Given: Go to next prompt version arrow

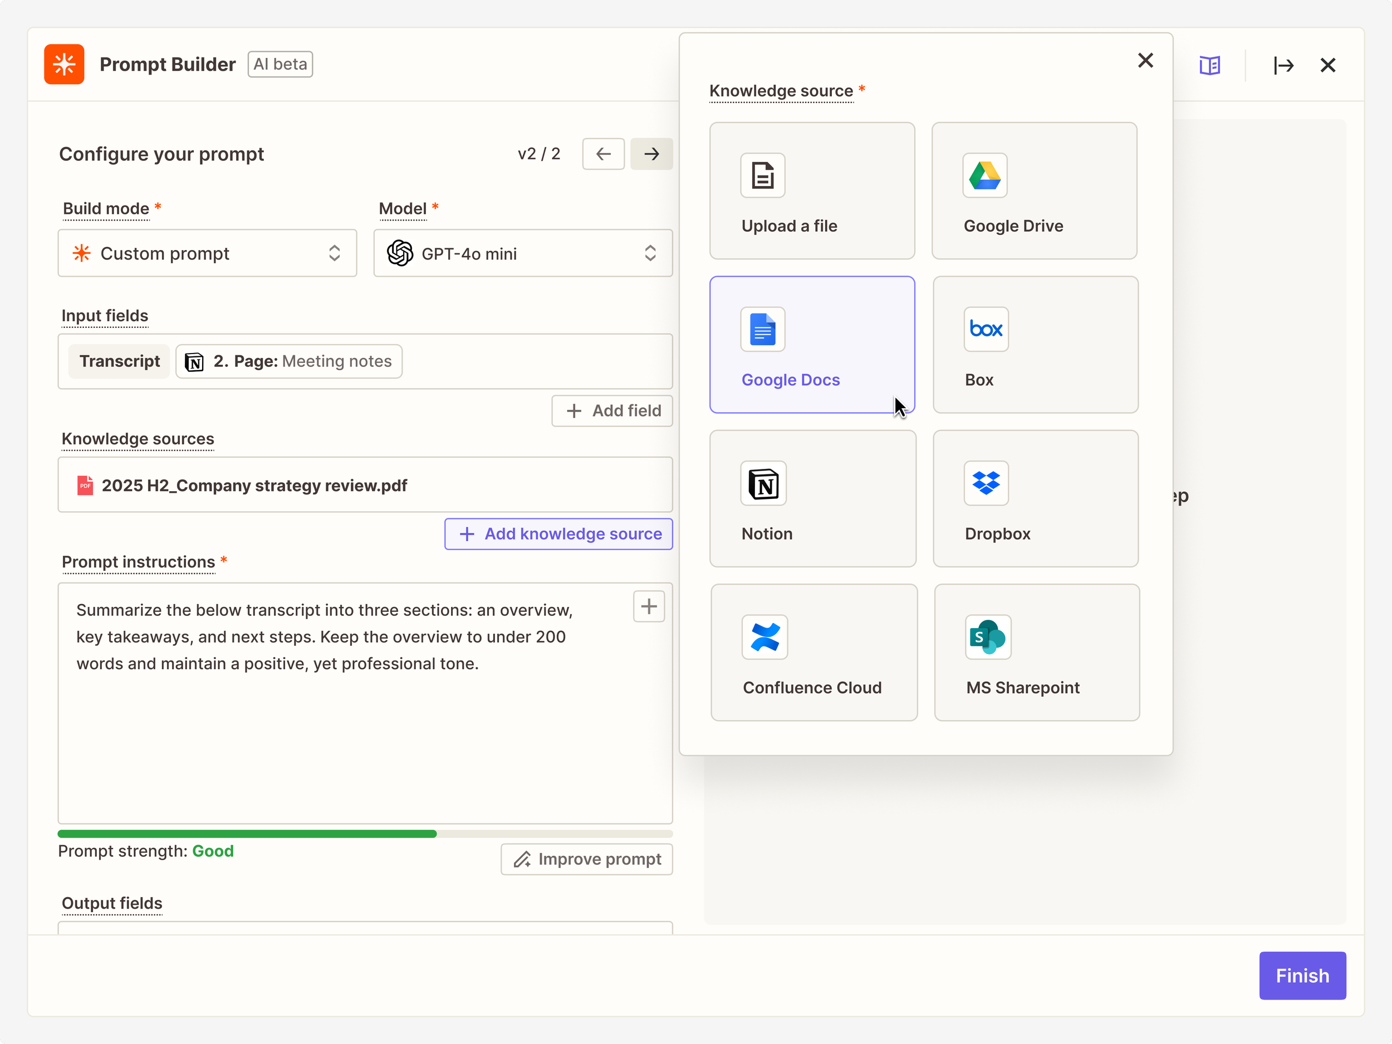Looking at the screenshot, I should tap(651, 154).
